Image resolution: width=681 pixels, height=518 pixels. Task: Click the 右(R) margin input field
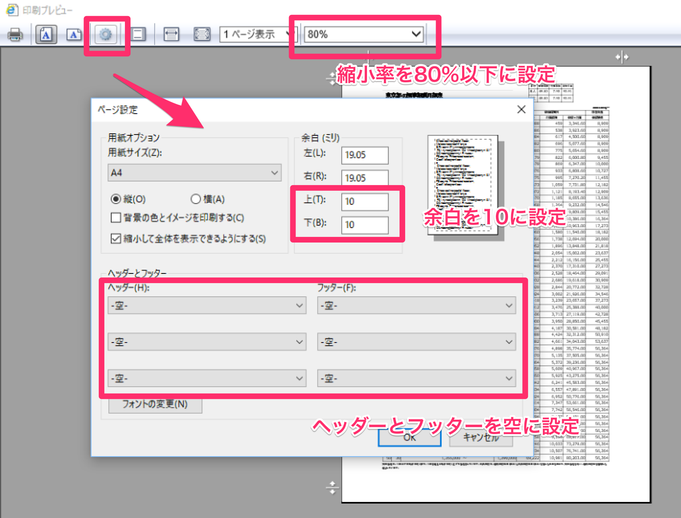coord(365,178)
